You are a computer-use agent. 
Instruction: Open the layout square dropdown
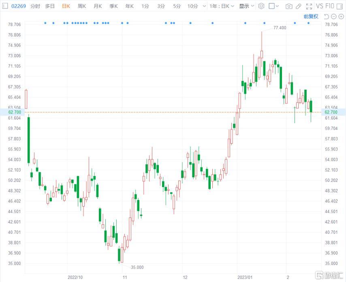(274, 6)
